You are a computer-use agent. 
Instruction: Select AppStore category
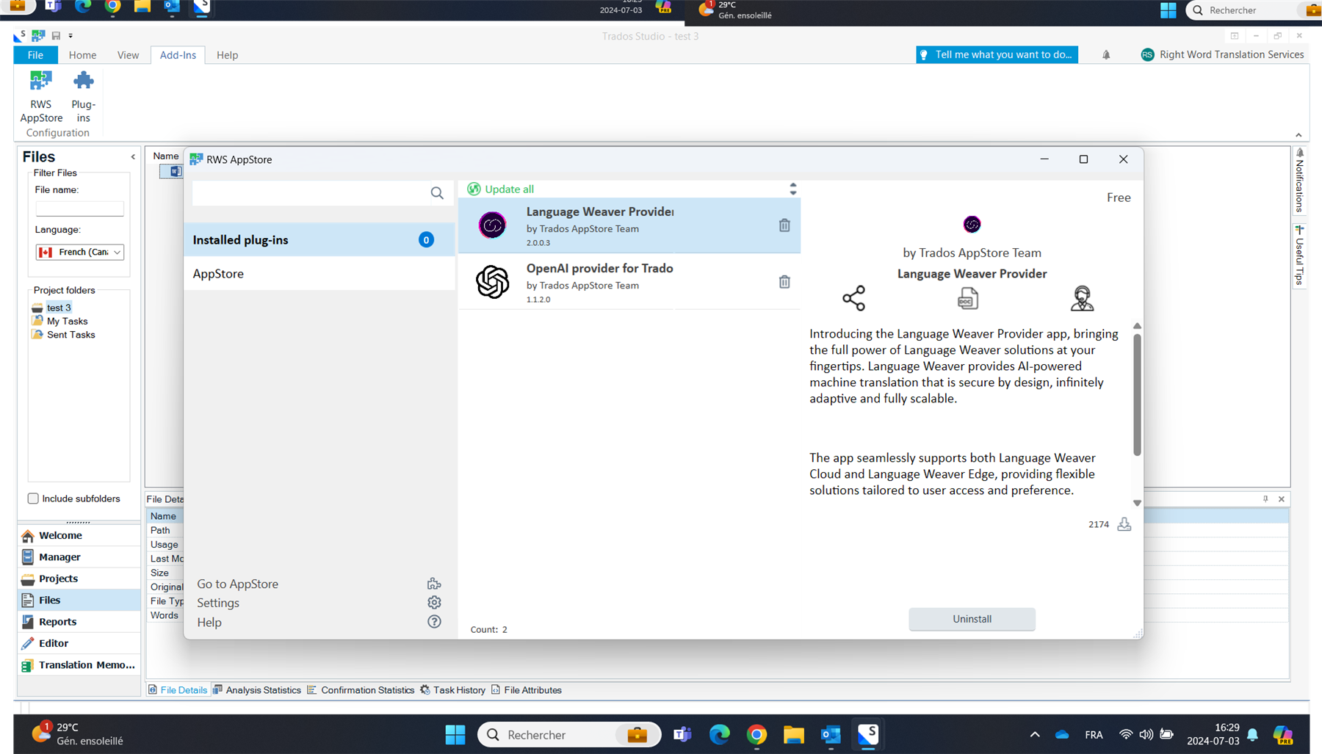pos(319,273)
